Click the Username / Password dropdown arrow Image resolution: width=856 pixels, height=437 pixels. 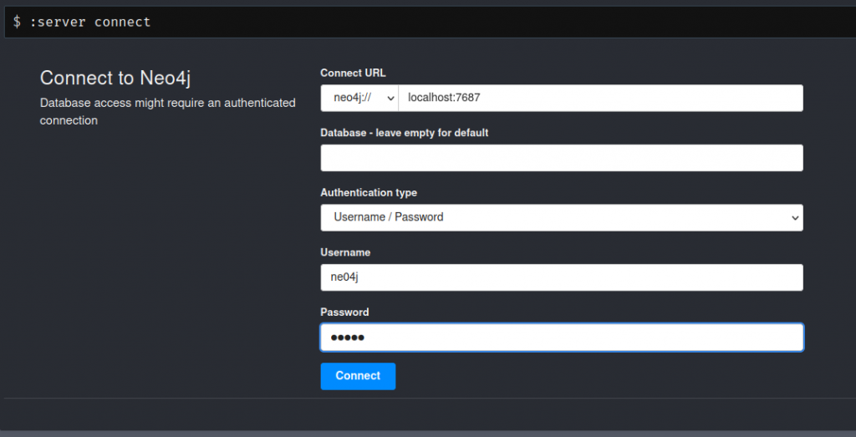(793, 217)
